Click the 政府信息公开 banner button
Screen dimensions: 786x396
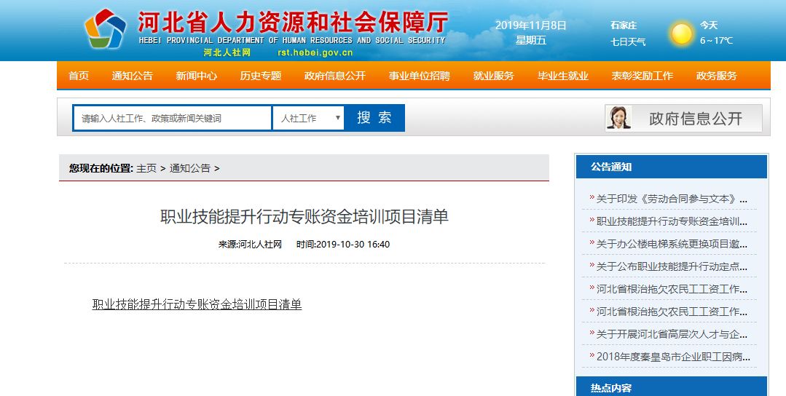684,118
